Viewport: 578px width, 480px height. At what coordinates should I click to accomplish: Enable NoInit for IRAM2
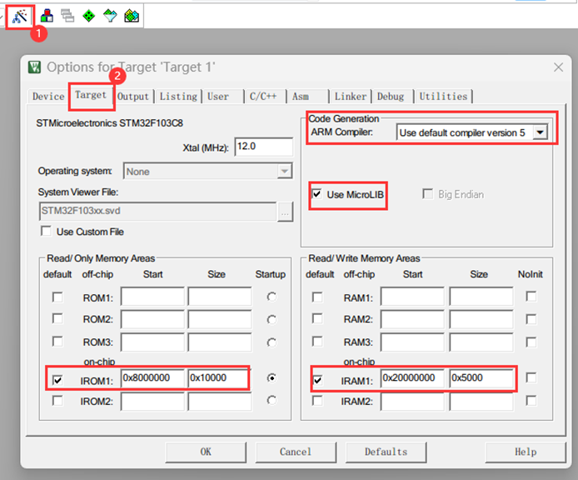(x=531, y=401)
